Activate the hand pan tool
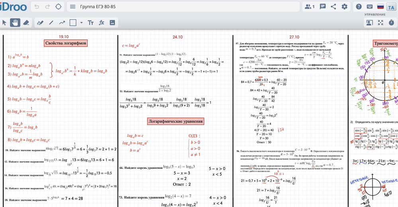Screen dimensions: 398x207 [15, 23]
